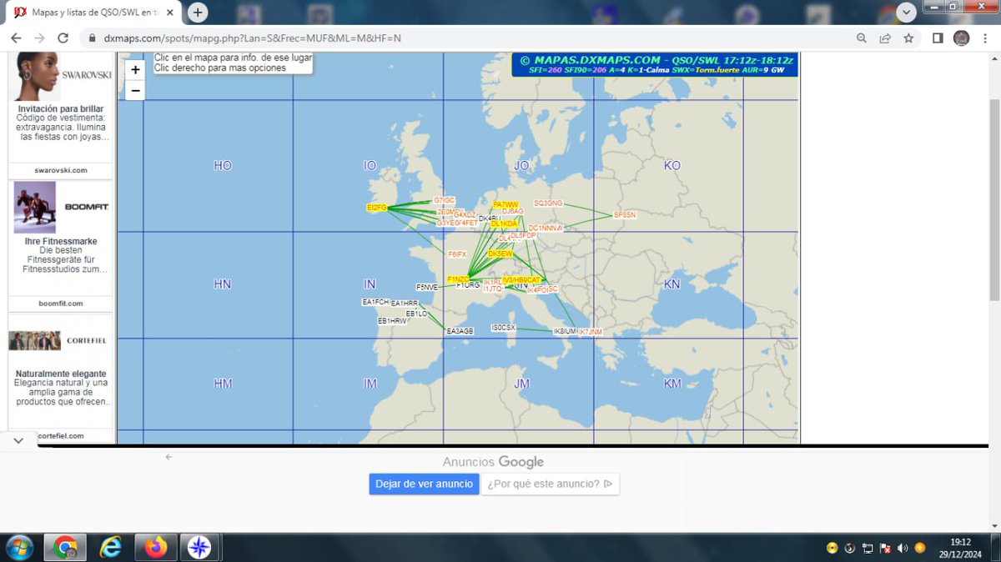Image resolution: width=1001 pixels, height=562 pixels.
Task: Click station EA1FCH on the map
Action: tap(375, 301)
